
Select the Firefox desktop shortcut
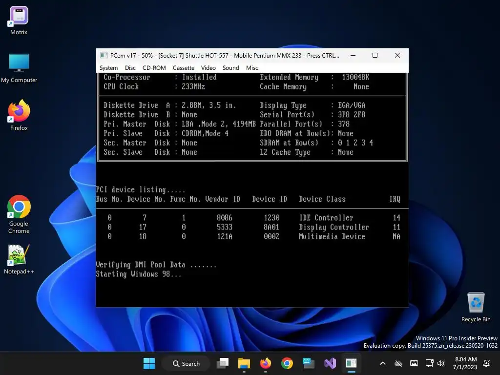point(19,115)
